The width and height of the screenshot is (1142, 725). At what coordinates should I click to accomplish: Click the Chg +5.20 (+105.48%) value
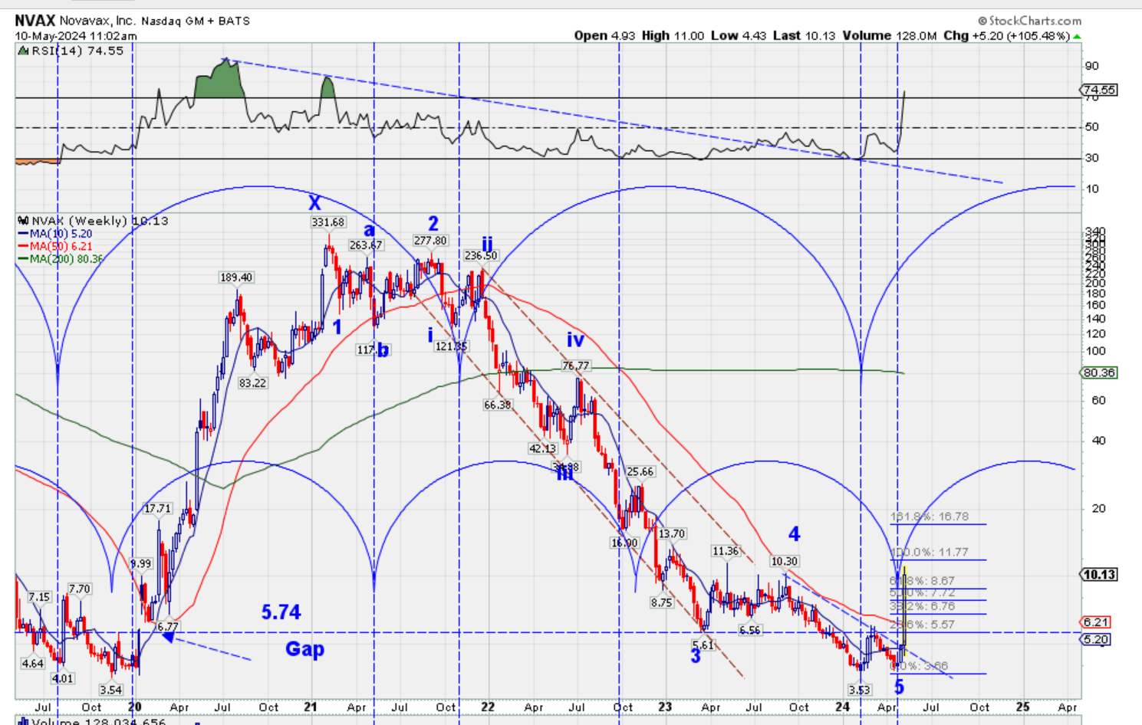click(x=1006, y=36)
